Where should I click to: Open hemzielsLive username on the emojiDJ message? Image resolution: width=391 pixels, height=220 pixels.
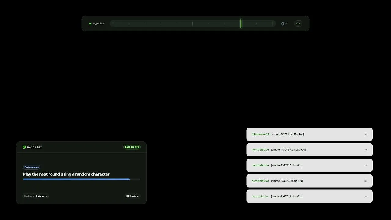(x=260, y=181)
